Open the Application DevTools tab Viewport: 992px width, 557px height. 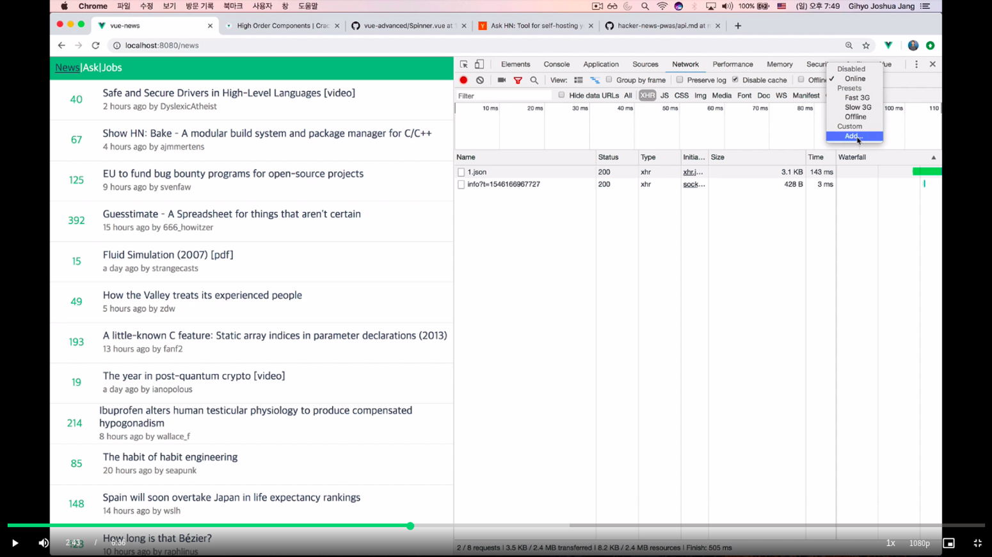pos(601,65)
